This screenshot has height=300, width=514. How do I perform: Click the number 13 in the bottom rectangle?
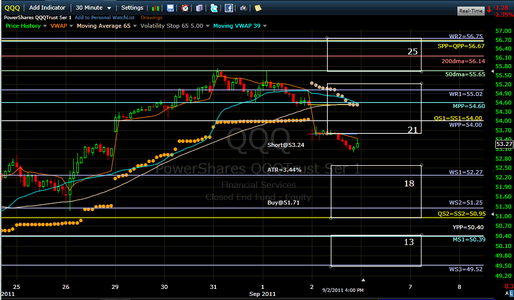[x=409, y=242]
